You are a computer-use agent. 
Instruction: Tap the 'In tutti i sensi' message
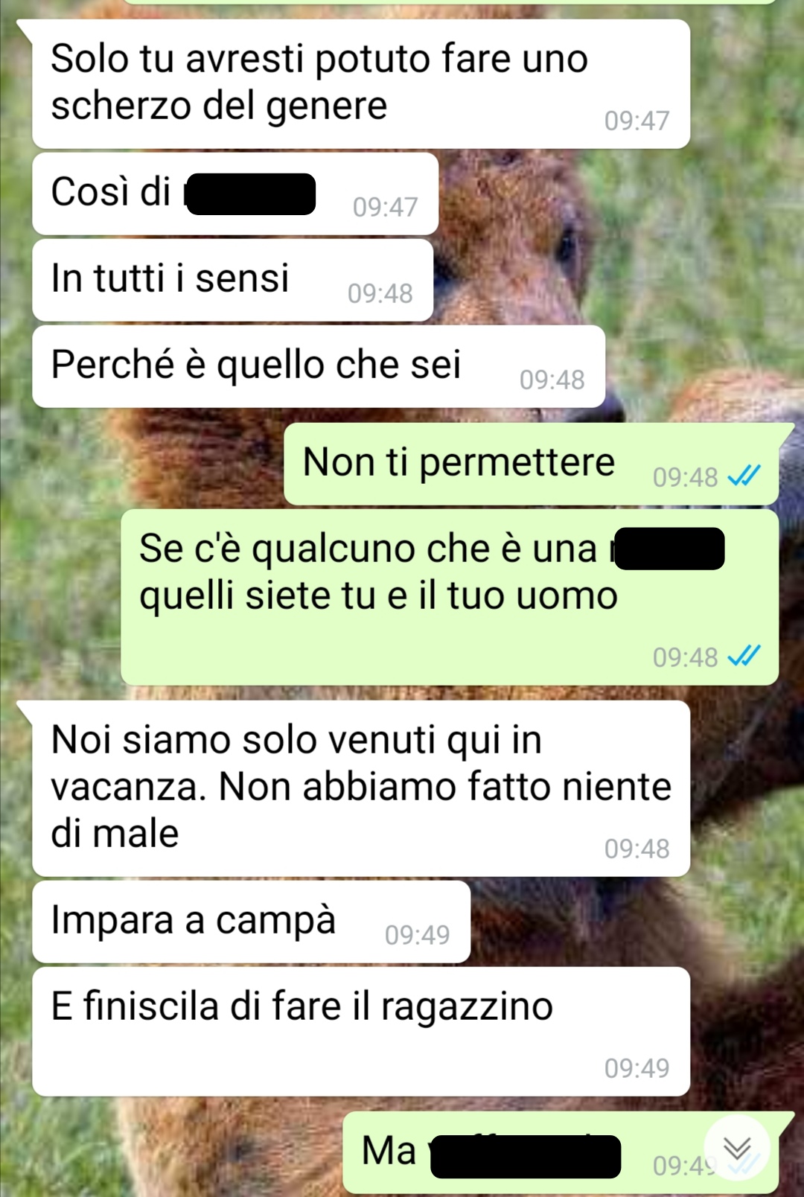click(x=232, y=280)
